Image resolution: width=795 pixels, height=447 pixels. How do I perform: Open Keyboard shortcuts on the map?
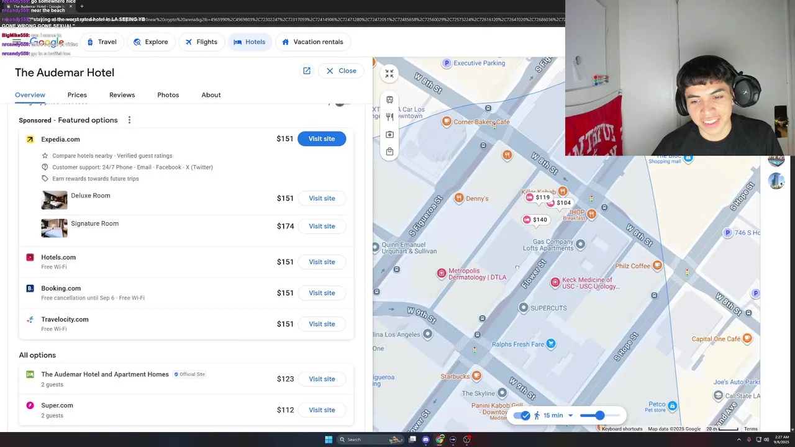622,429
